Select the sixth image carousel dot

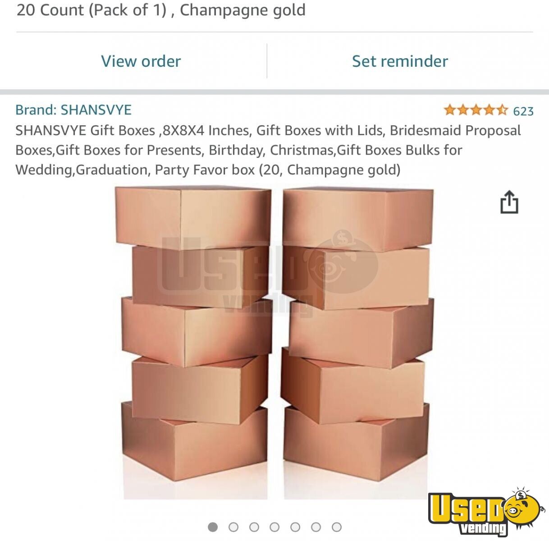click(x=316, y=527)
